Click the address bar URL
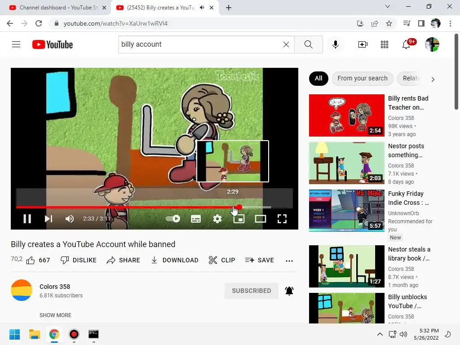This screenshot has height=345, width=460. point(115,23)
